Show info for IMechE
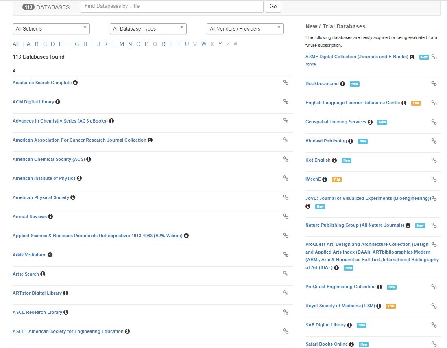Viewport: 447px width, 348px height. tap(325, 179)
